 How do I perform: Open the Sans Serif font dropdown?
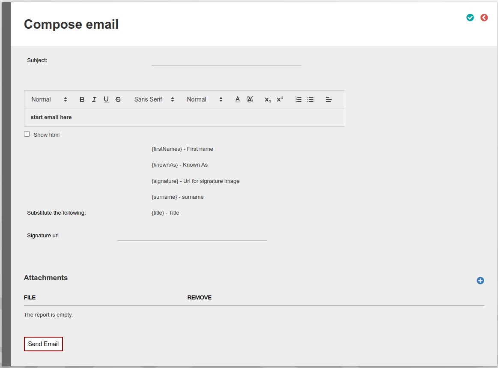[x=154, y=99]
